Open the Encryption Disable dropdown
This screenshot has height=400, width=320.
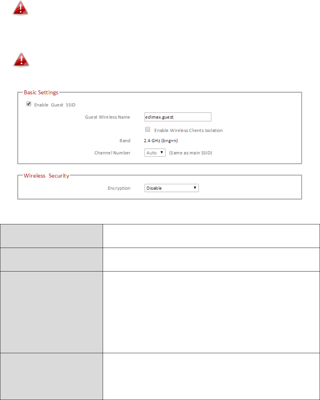[x=171, y=188]
